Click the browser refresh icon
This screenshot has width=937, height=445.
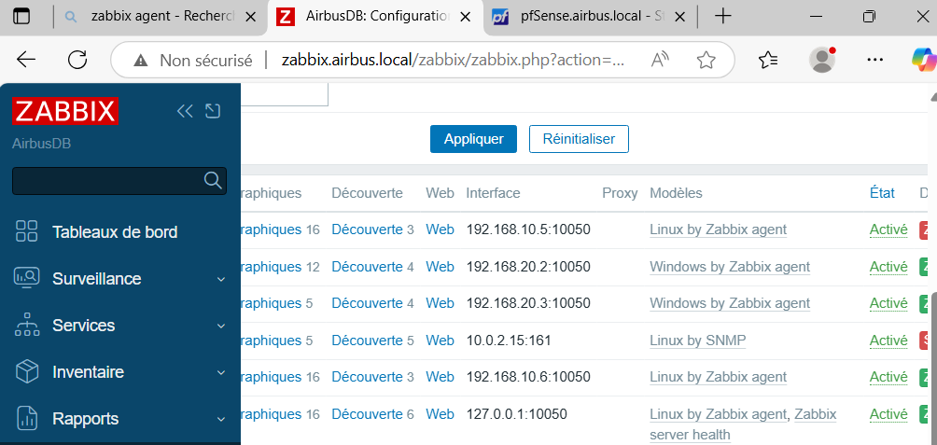pyautogui.click(x=77, y=60)
